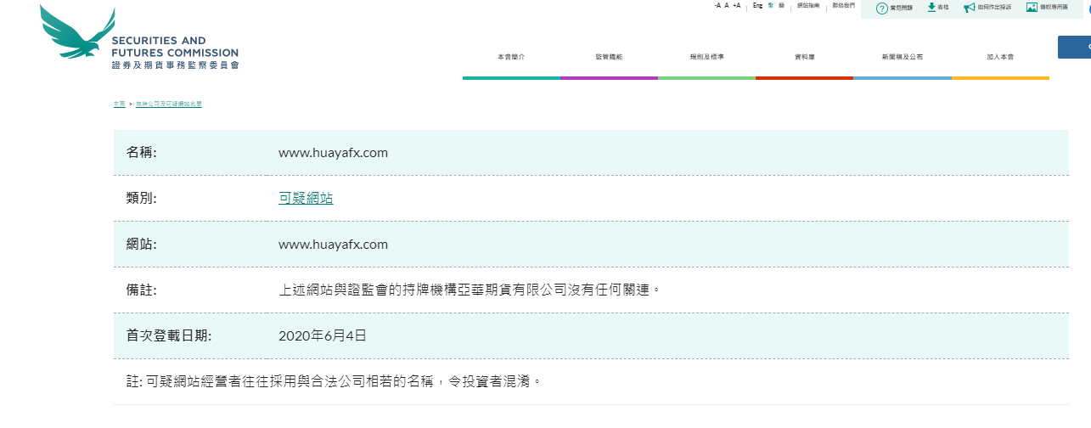
Task: Open the 網站指南 site map link
Action: pos(808,6)
